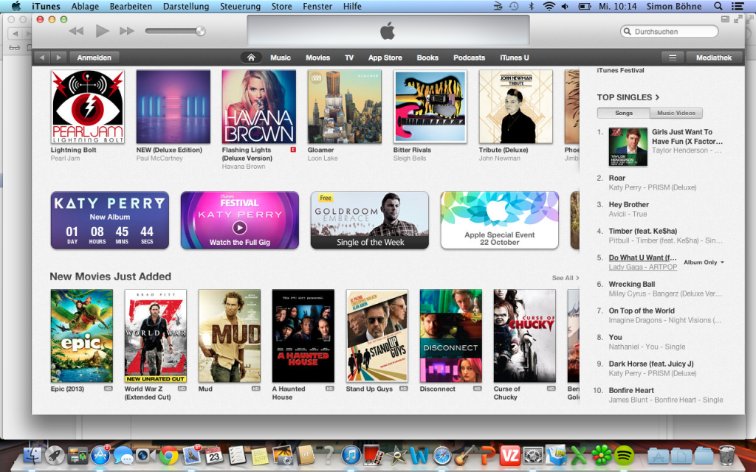The height and width of the screenshot is (472, 756).
Task: Open the Calendar dock icon
Action: coord(214,455)
